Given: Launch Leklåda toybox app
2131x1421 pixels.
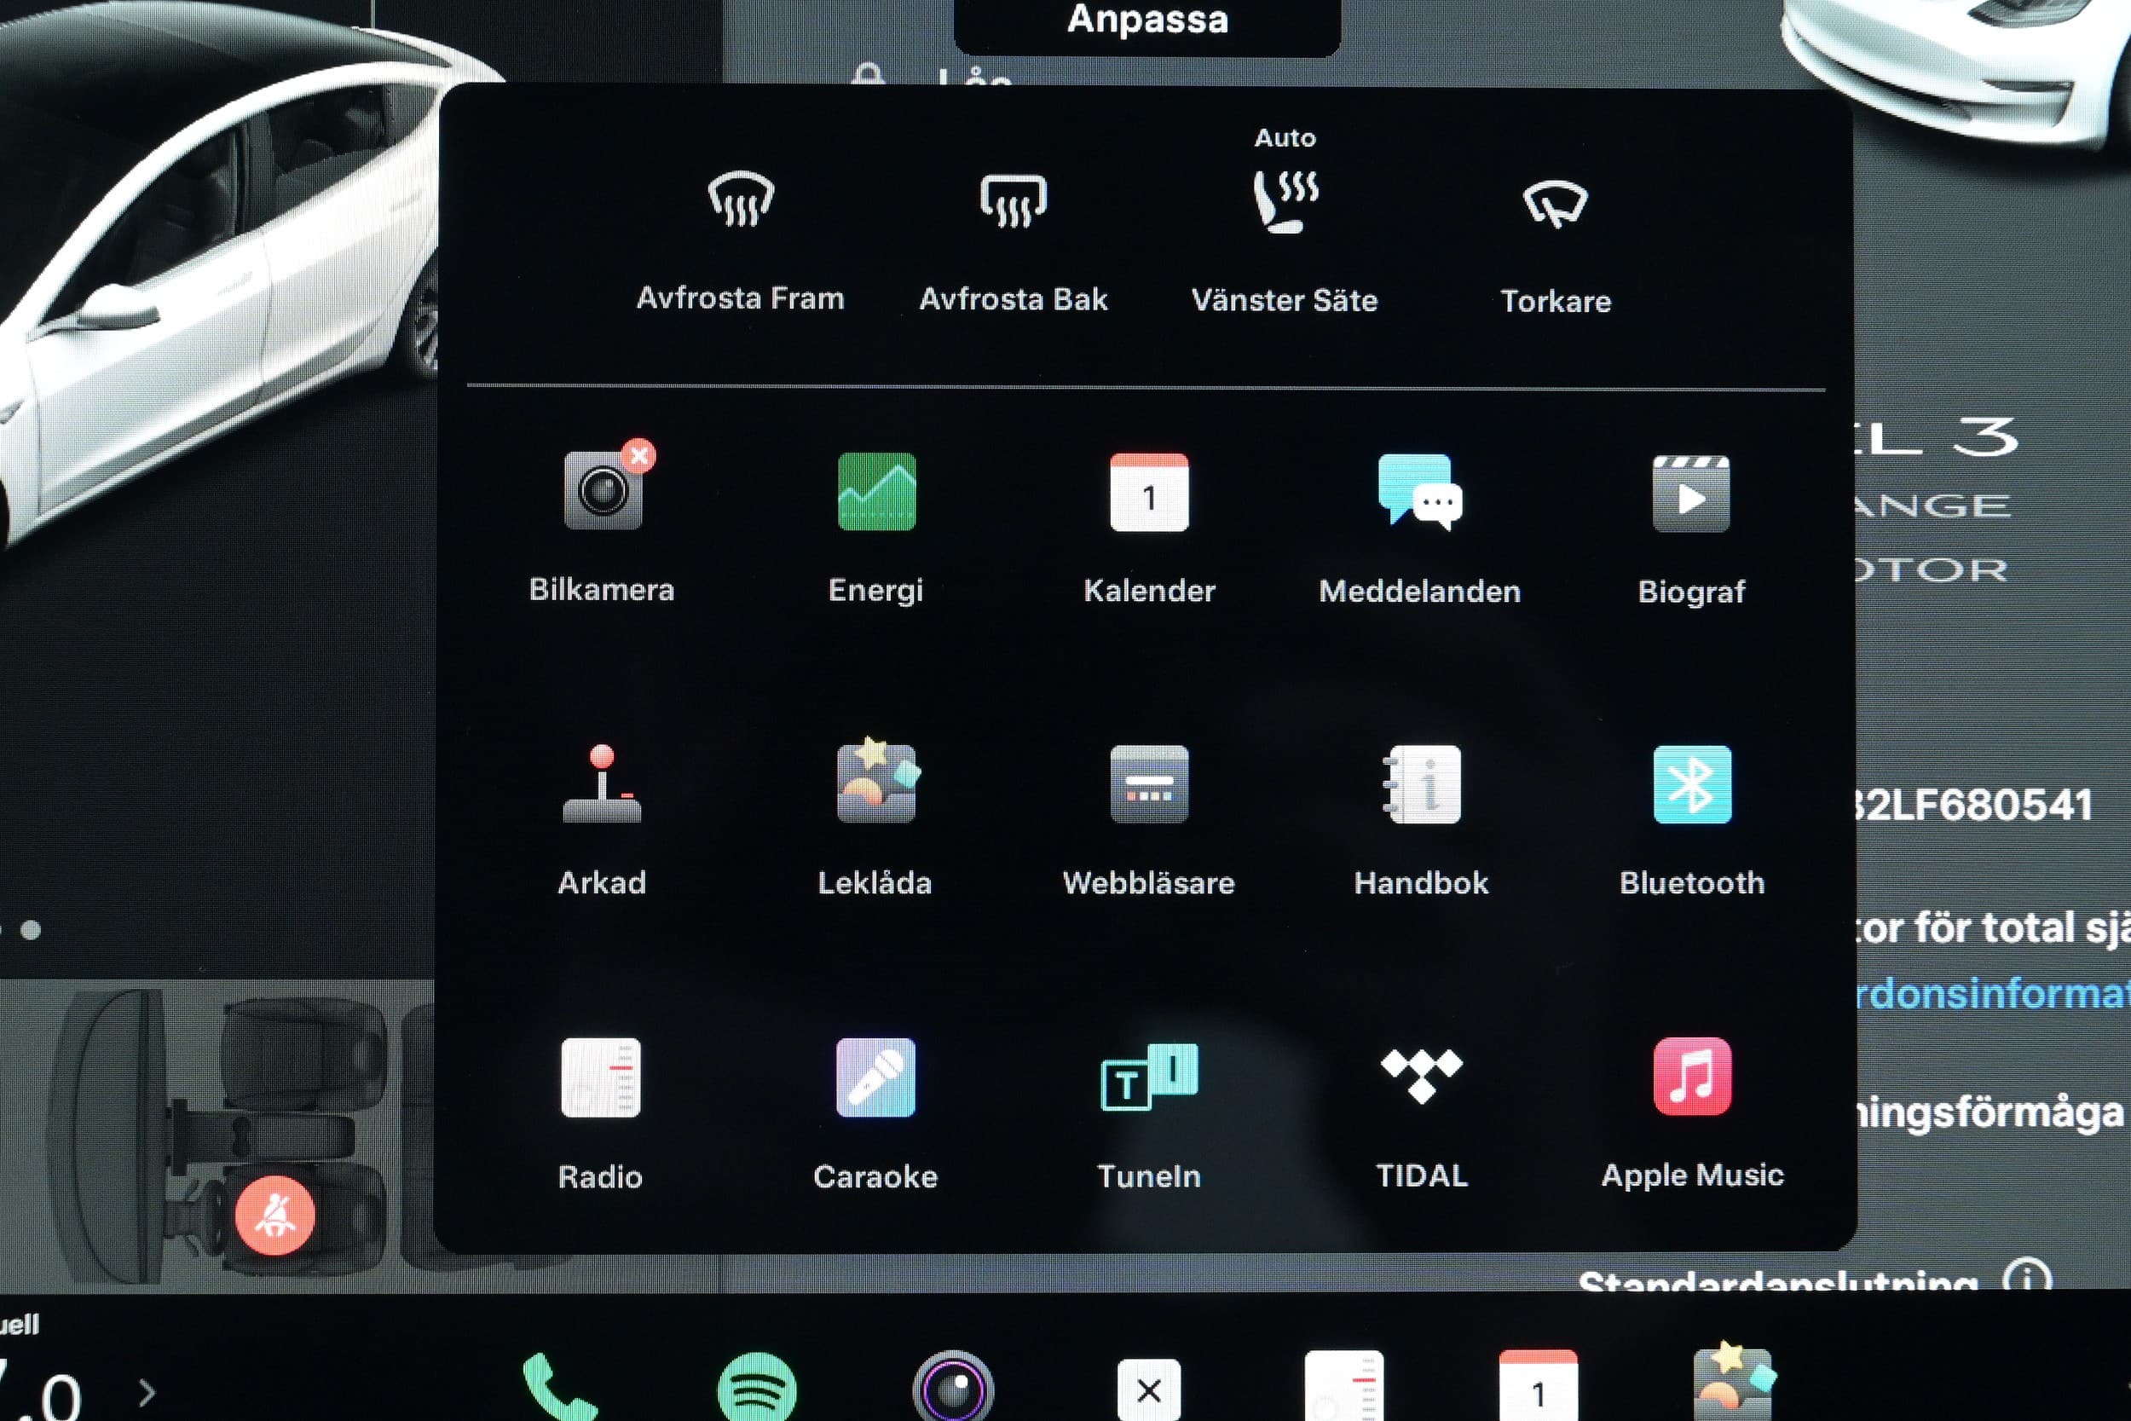Looking at the screenshot, I should click(875, 785).
